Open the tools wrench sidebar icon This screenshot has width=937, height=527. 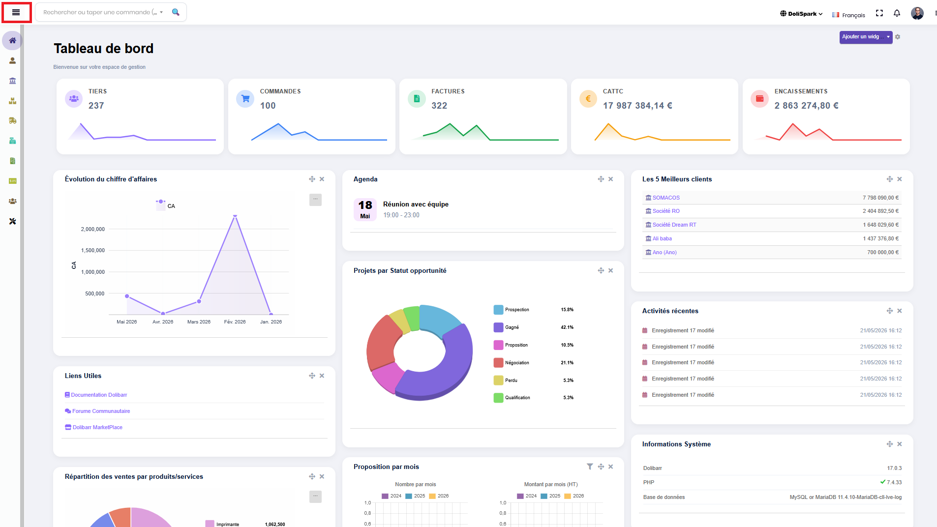12,221
